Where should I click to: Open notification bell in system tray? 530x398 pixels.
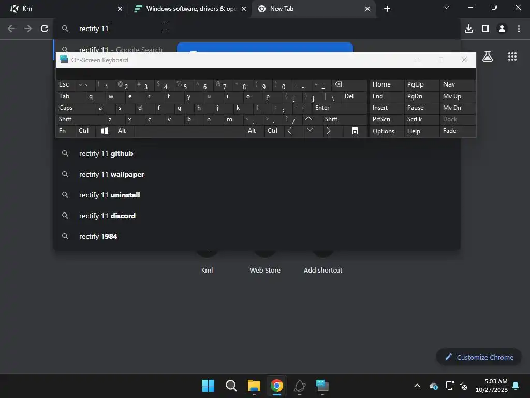pyautogui.click(x=516, y=386)
